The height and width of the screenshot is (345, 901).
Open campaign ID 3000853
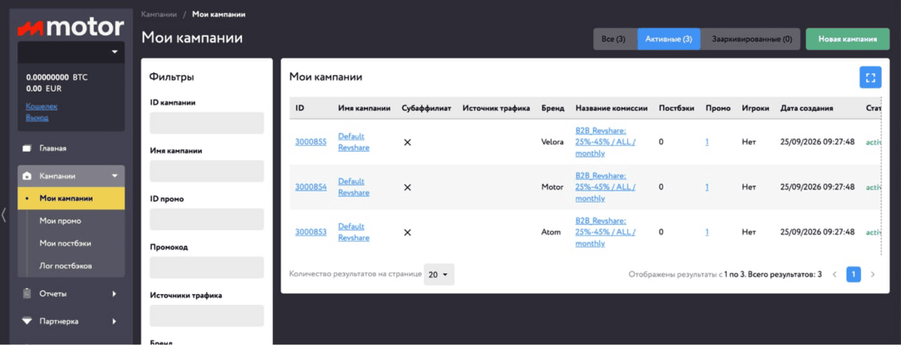coord(311,232)
